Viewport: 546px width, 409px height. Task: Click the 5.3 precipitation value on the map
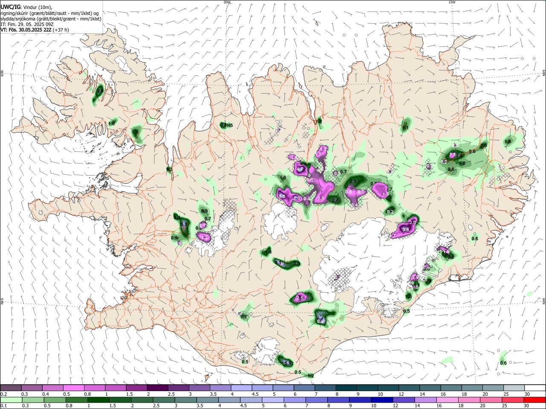(x=184, y=224)
